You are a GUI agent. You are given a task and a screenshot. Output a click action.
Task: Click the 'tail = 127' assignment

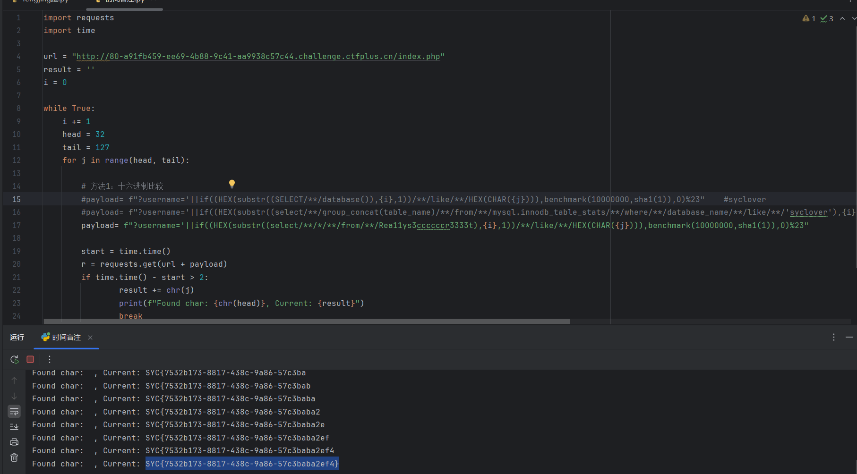click(x=86, y=147)
